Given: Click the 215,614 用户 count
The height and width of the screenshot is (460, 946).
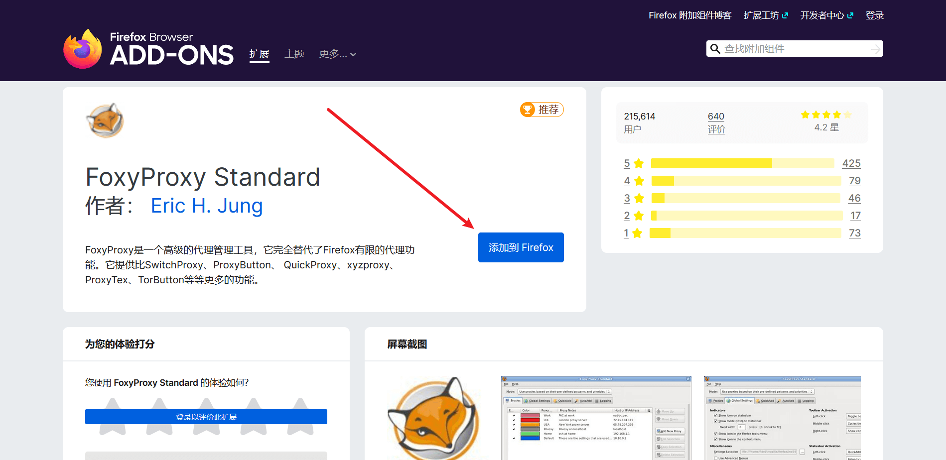Looking at the screenshot, I should click(x=640, y=122).
